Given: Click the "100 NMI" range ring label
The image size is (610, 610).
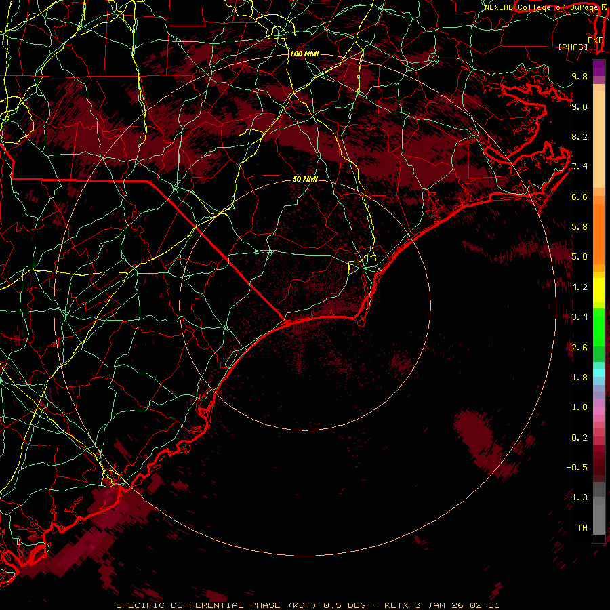Looking at the screenshot, I should pos(304,54).
